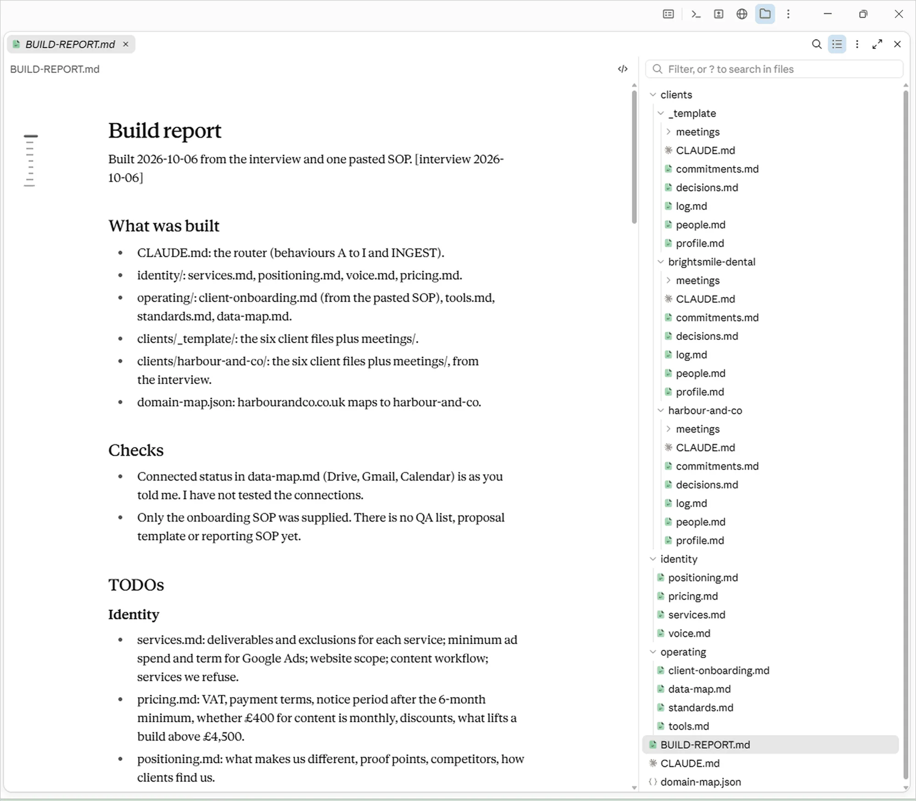916x801 pixels.
Task: Expand the panel to full screen
Action: point(877,44)
